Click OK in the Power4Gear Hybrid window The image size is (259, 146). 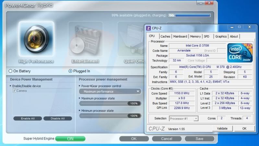(134, 139)
